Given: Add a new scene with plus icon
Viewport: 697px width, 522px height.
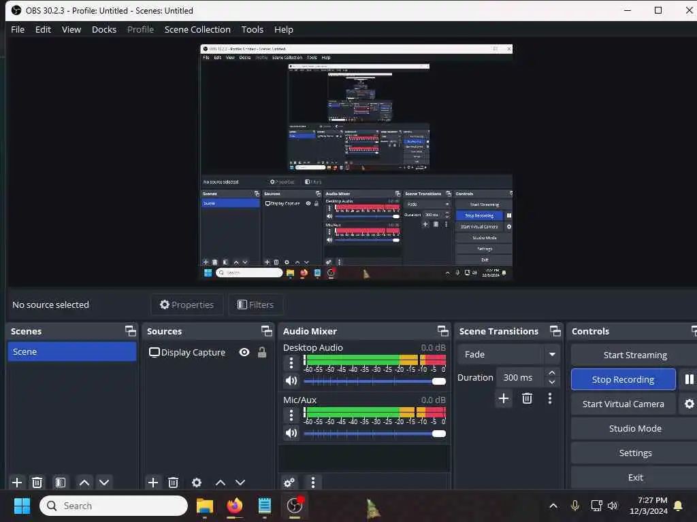Looking at the screenshot, I should (17, 483).
